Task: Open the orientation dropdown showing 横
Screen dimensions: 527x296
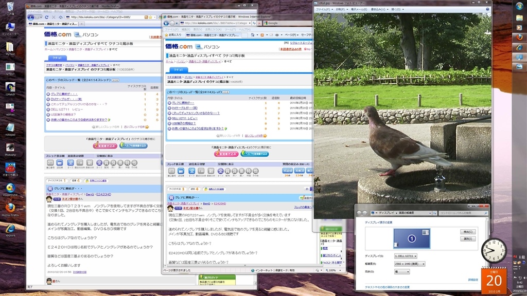Action: pyautogui.click(x=402, y=271)
